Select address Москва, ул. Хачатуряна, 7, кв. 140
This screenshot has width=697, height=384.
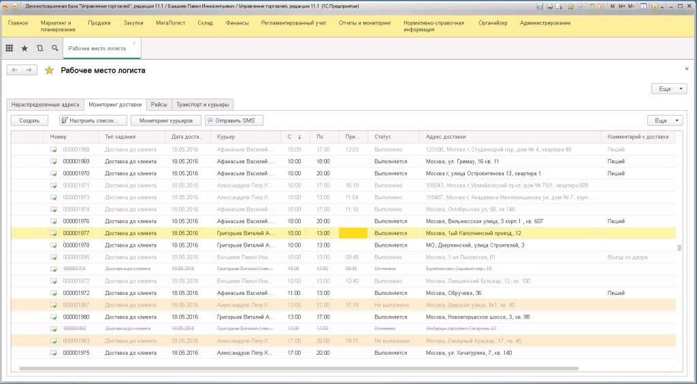pyautogui.click(x=468, y=353)
